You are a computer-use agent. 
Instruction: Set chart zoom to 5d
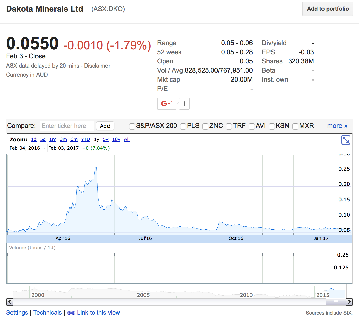point(43,139)
